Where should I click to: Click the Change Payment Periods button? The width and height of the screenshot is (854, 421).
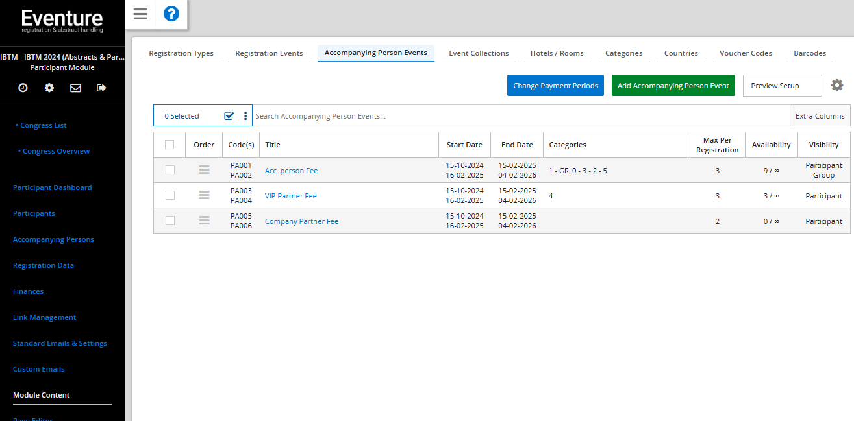555,86
